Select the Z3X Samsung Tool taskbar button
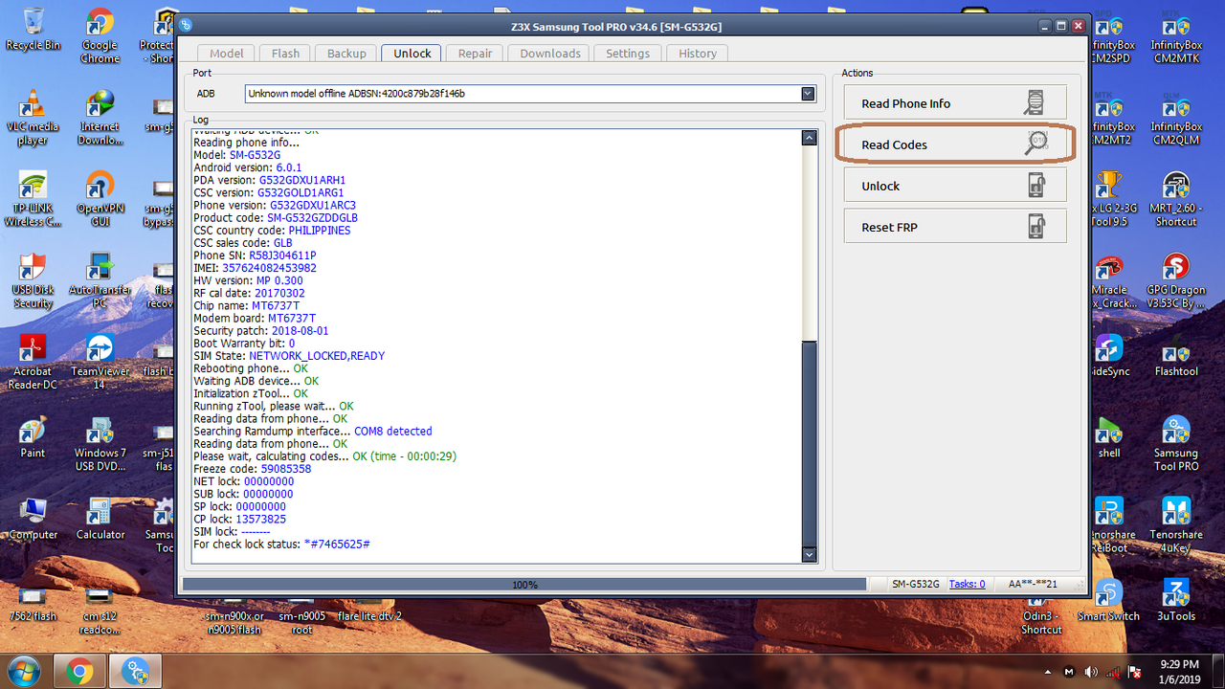The width and height of the screenshot is (1225, 689). tap(135, 671)
